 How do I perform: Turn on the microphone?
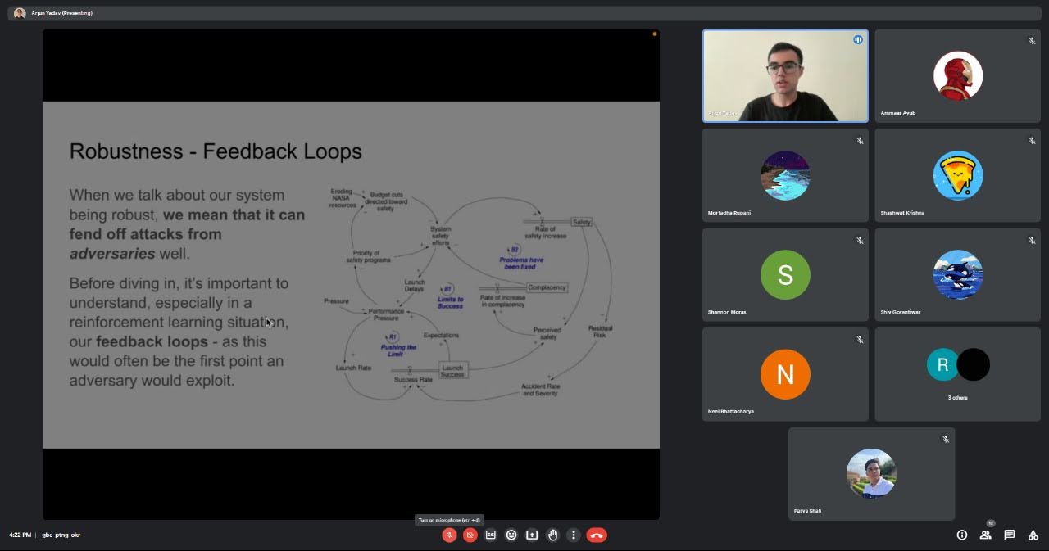pyautogui.click(x=449, y=535)
